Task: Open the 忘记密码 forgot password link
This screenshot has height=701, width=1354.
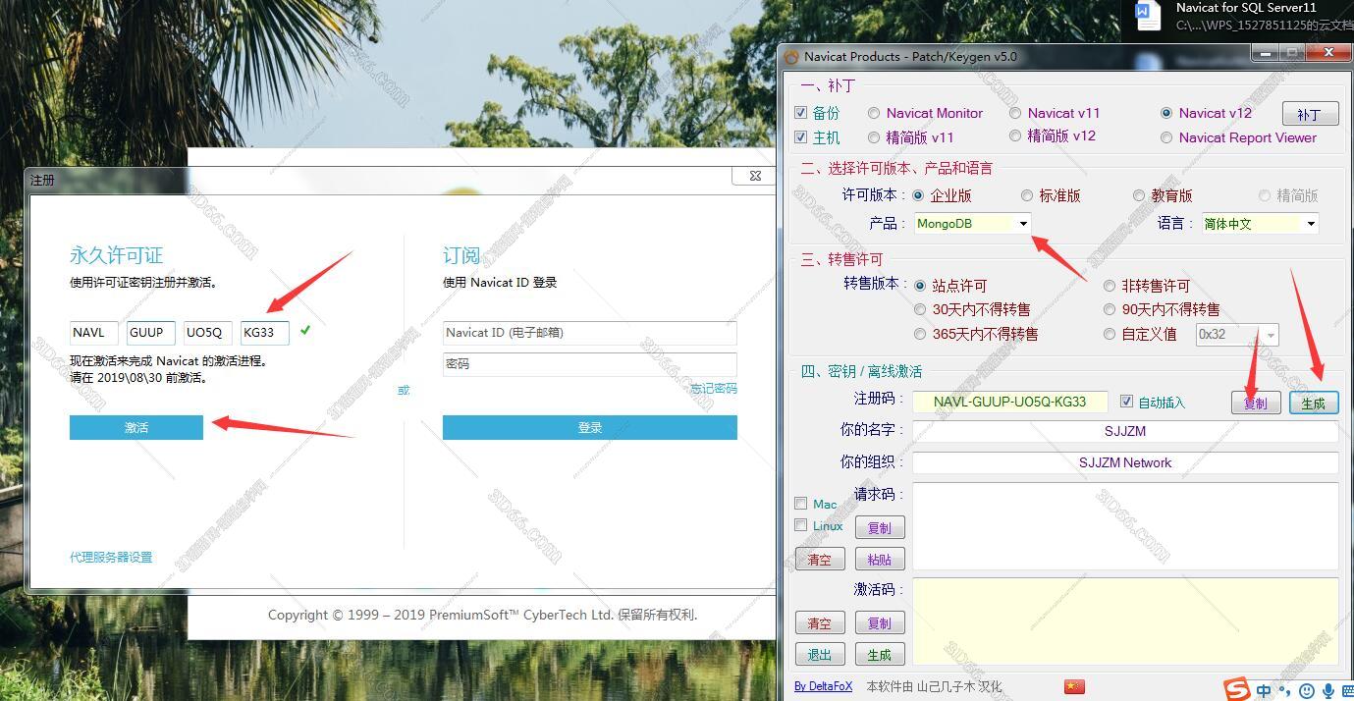Action: pyautogui.click(x=713, y=389)
